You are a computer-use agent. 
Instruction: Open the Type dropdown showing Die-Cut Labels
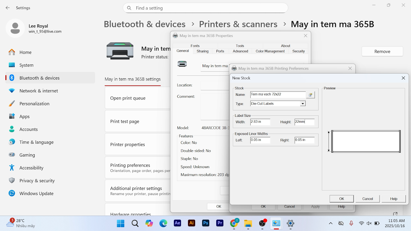click(x=303, y=104)
